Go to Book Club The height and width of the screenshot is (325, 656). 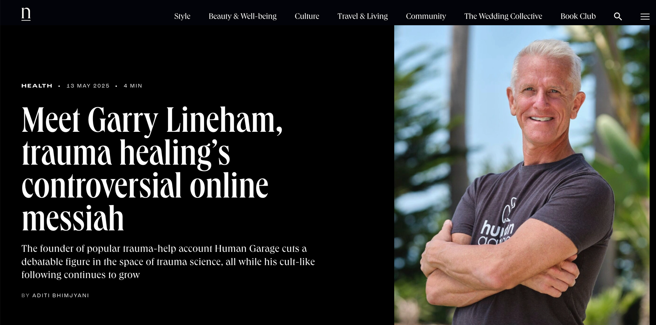click(578, 16)
